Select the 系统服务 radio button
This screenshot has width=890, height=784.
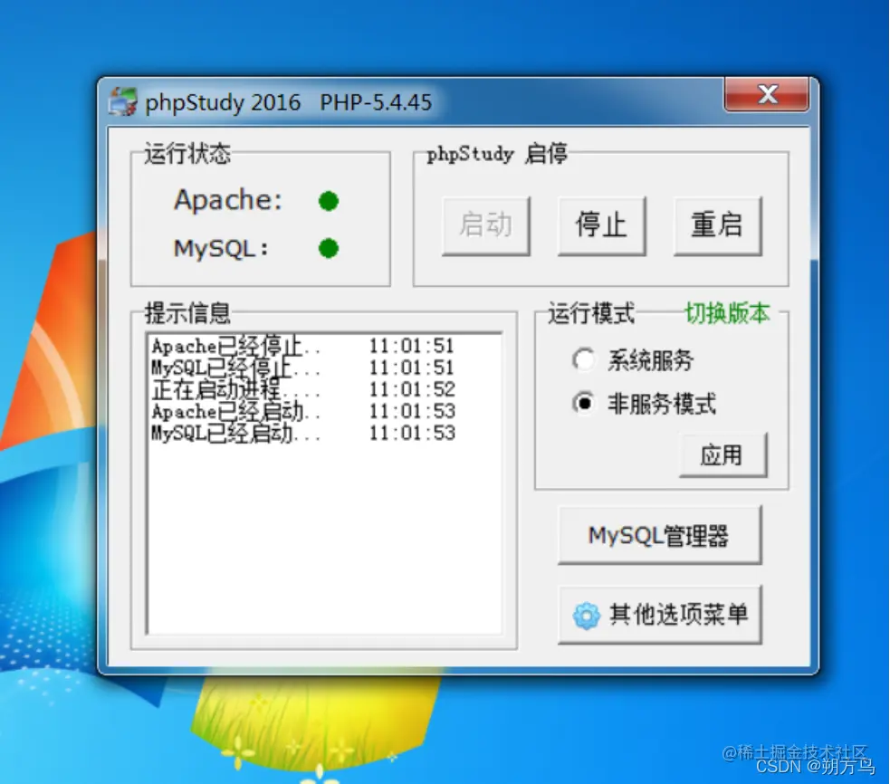(583, 359)
